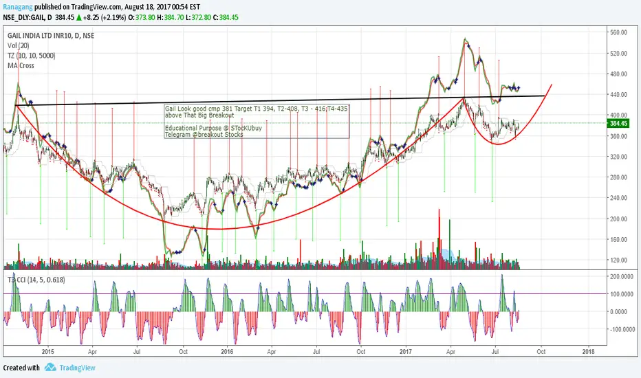Click the 120.00 price axis label
Screen dimensions: 641x378
coord(618,260)
